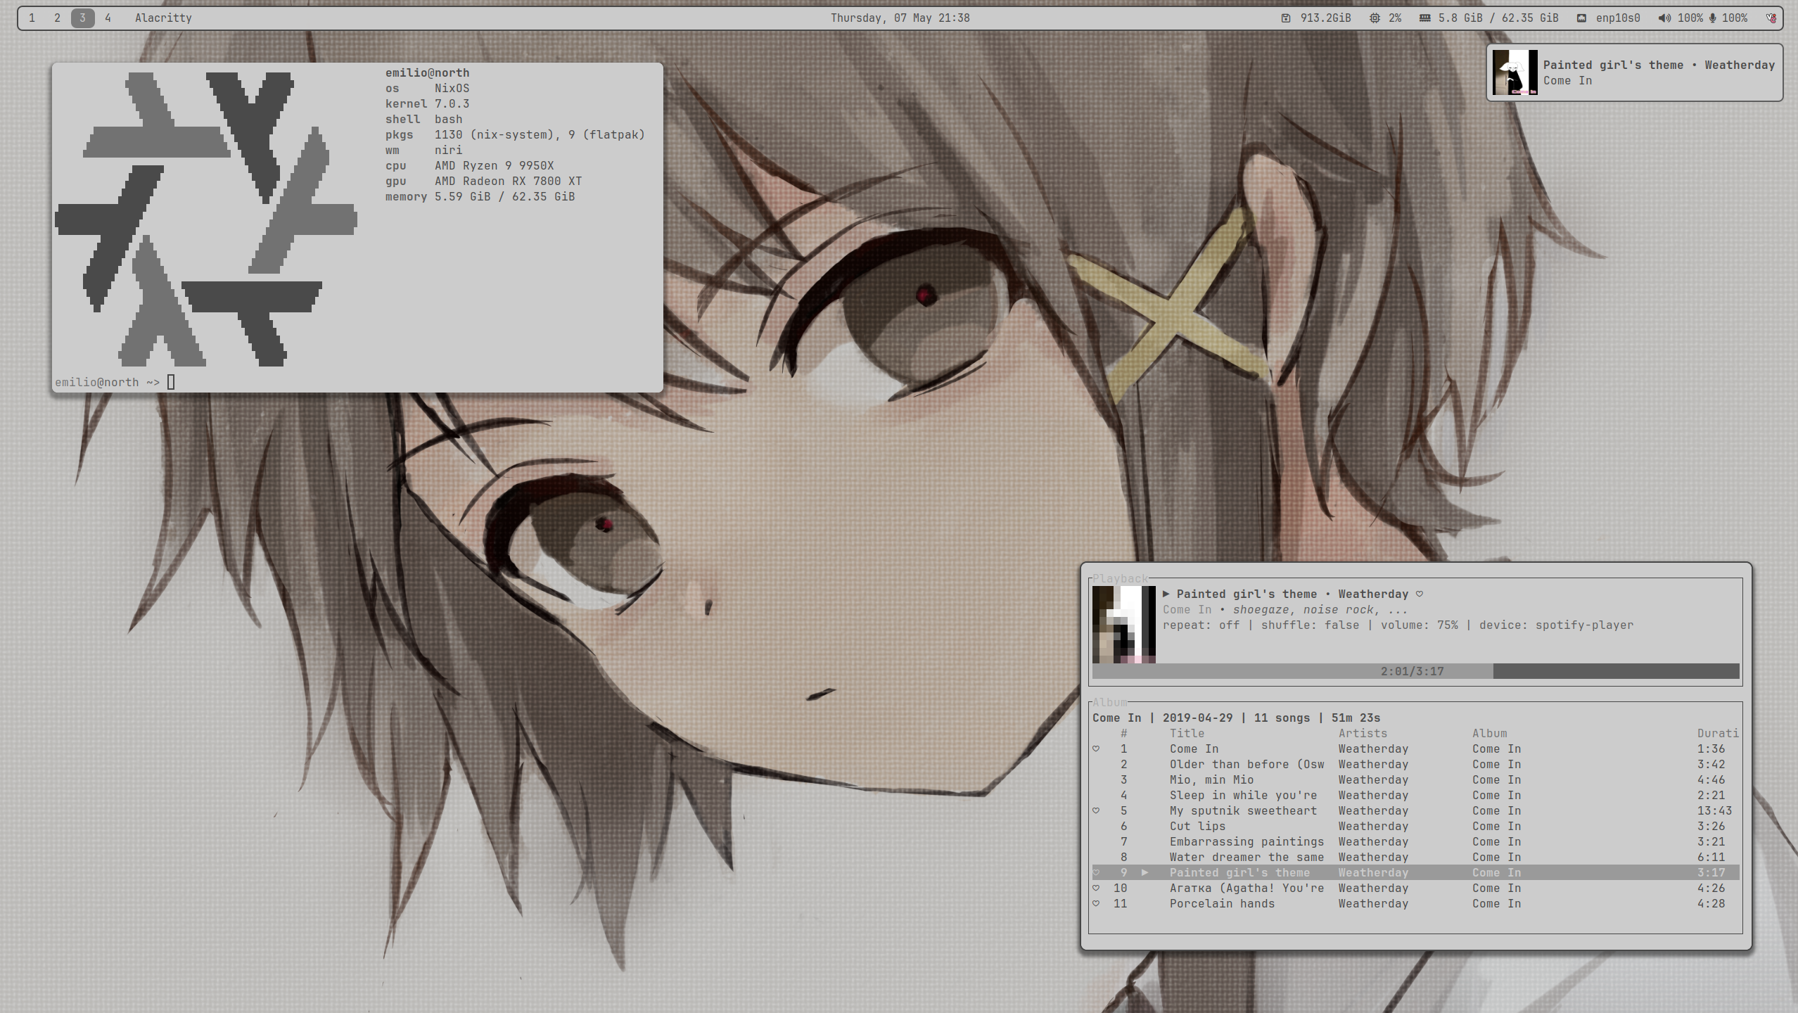Mute the microphone icon in the bar
The height and width of the screenshot is (1013, 1798).
[1712, 18]
